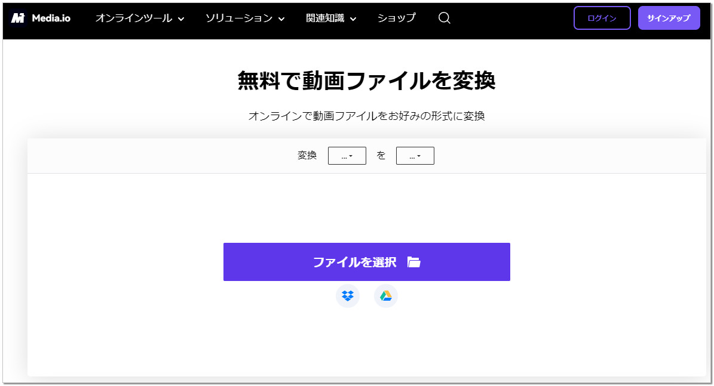Image resolution: width=714 pixels, height=386 pixels.
Task: Open the 関連知識 menu
Action: tap(325, 18)
